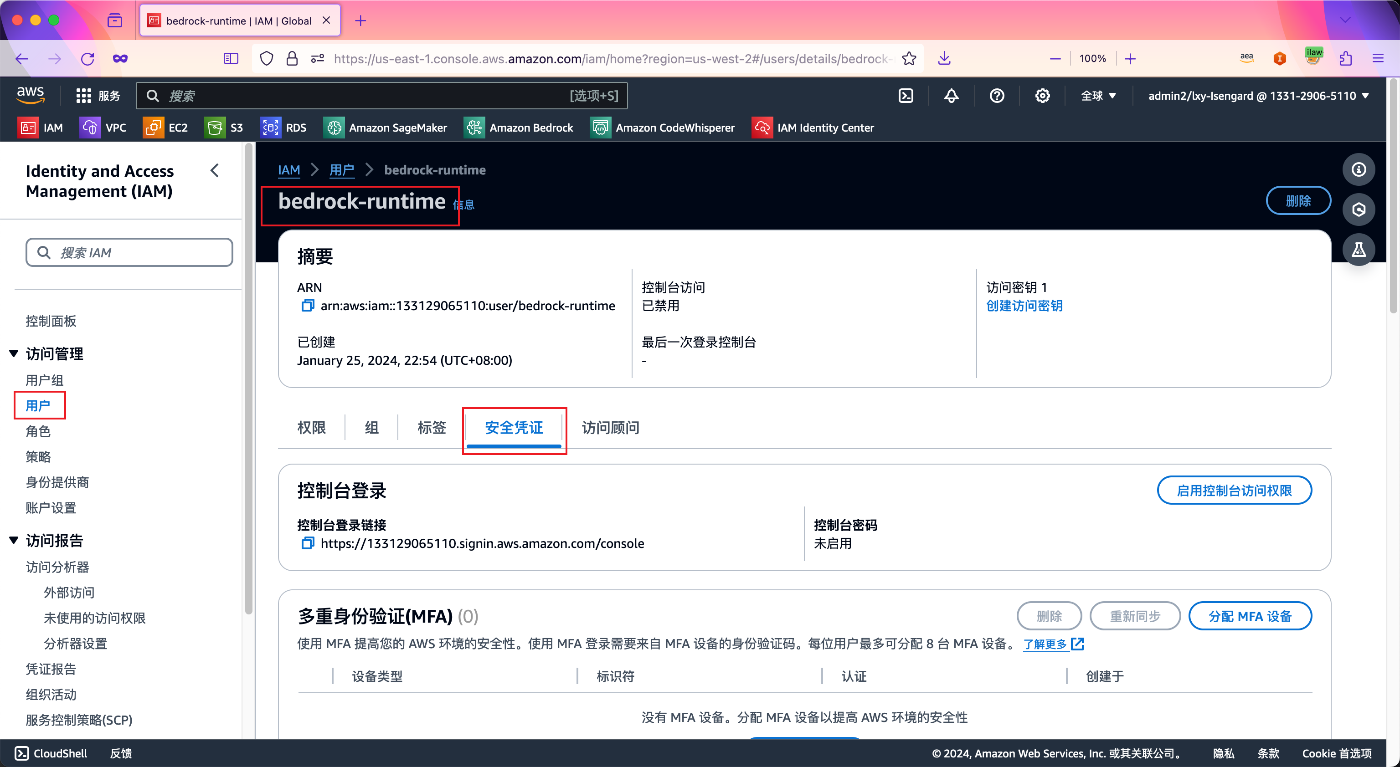Copy the user ARN with copy icon
This screenshot has height=767, width=1400.
pos(308,305)
